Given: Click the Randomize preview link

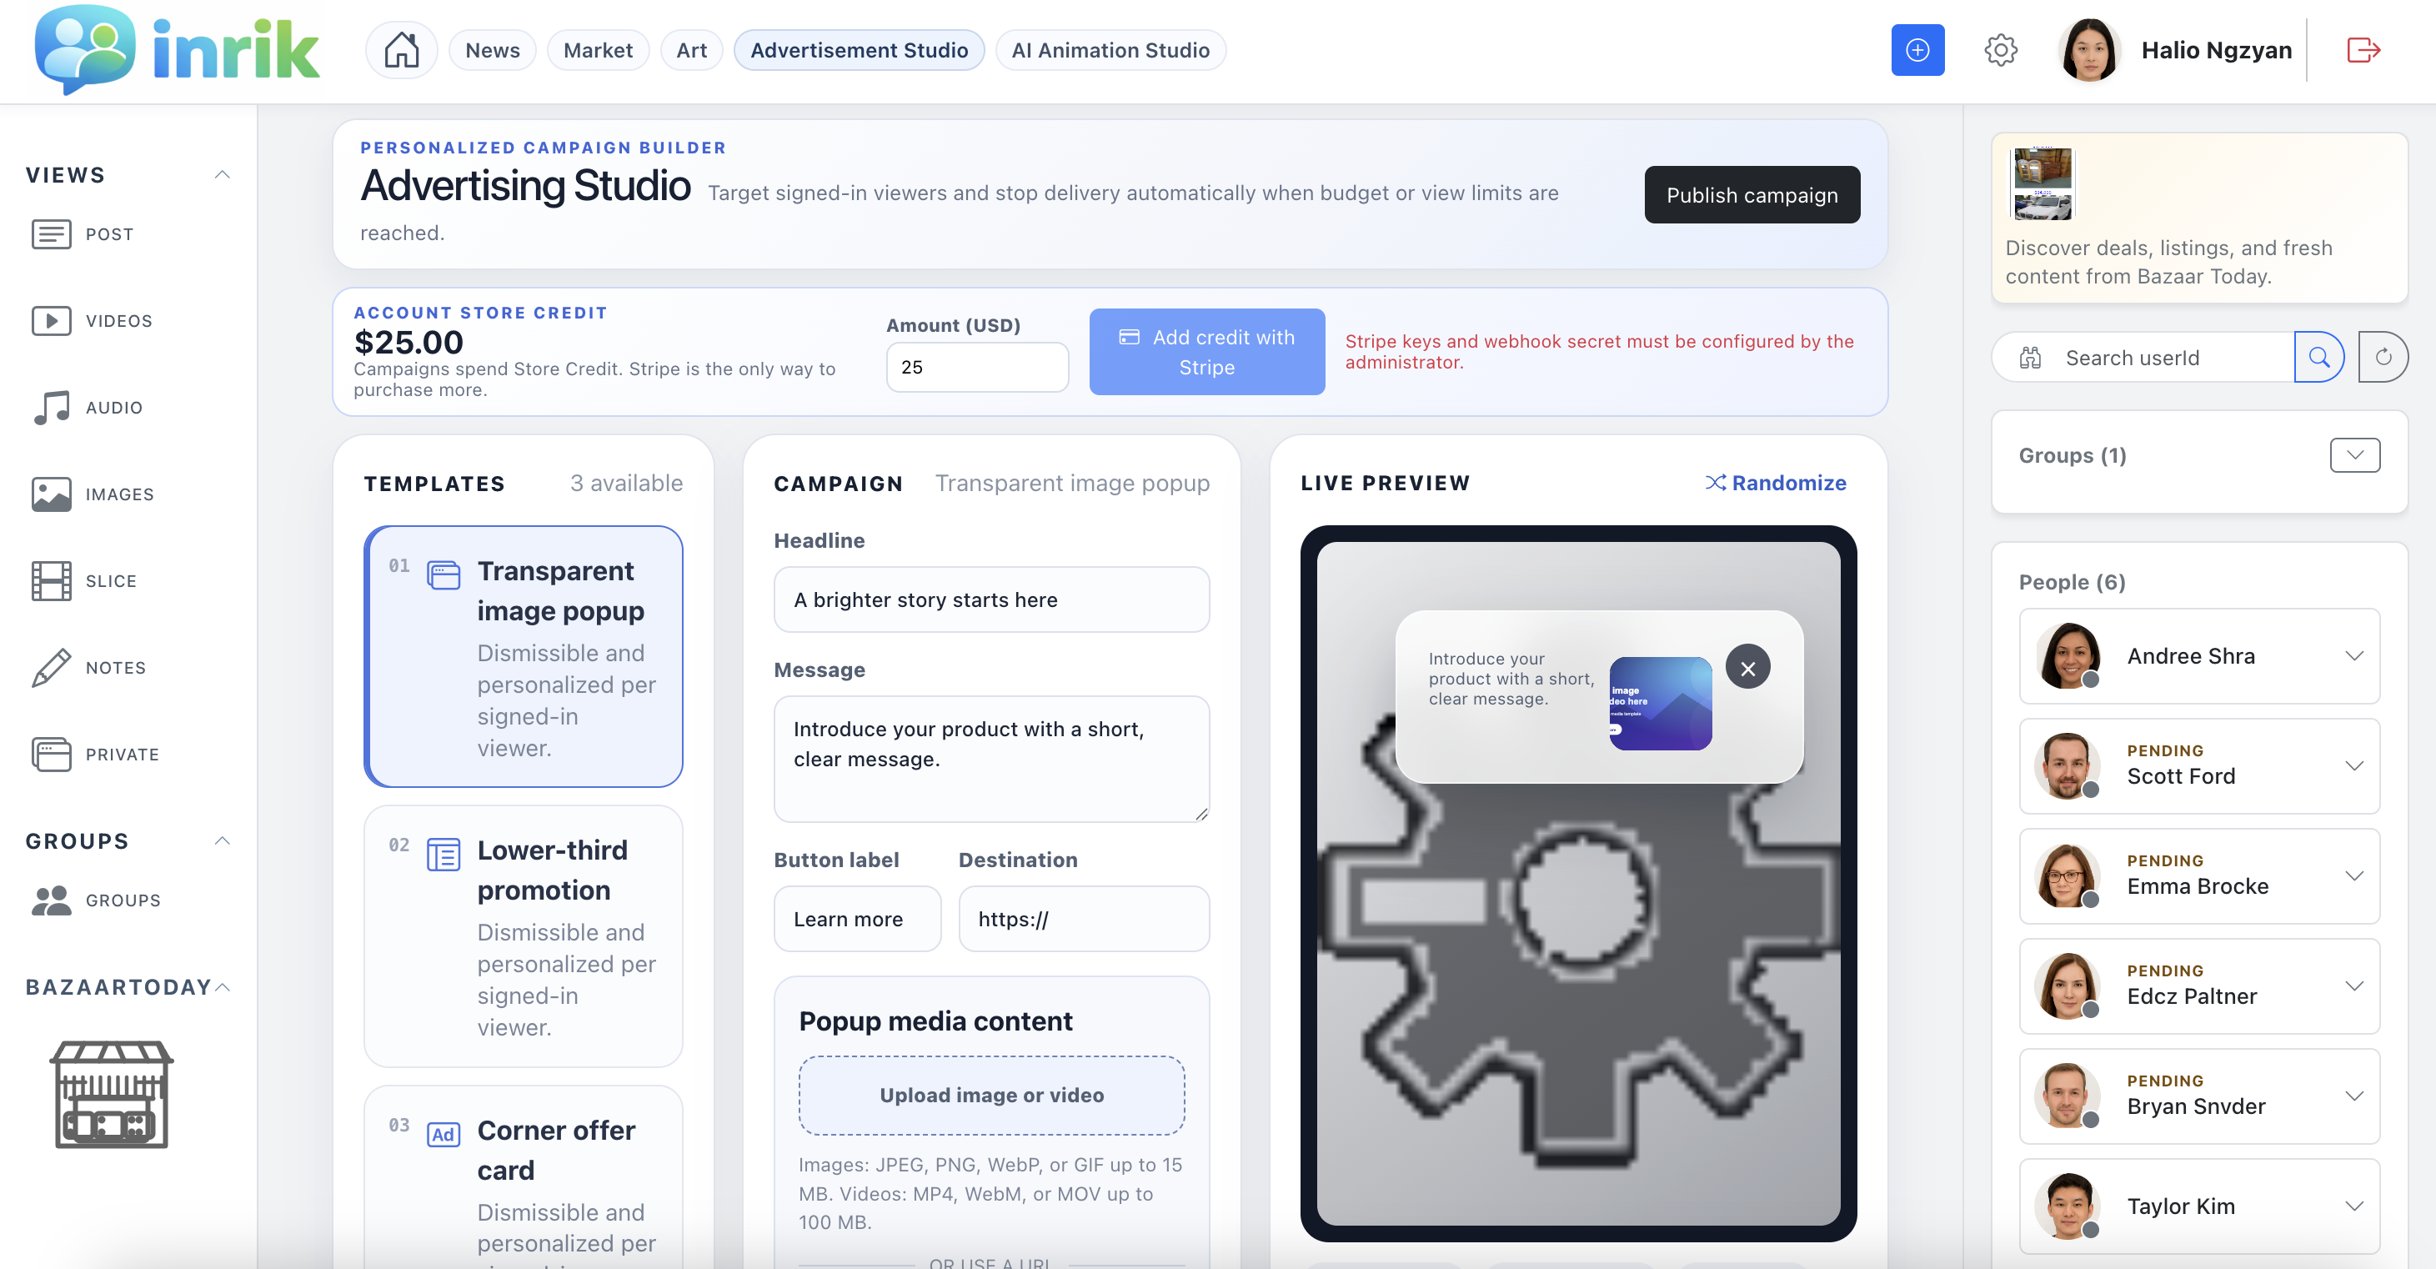Looking at the screenshot, I should point(1775,484).
